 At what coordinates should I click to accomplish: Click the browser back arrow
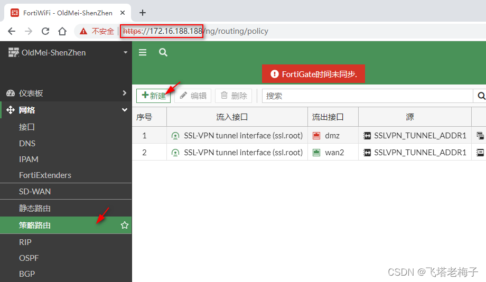(x=12, y=31)
